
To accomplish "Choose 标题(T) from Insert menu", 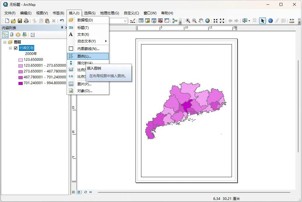I will point(88,27).
